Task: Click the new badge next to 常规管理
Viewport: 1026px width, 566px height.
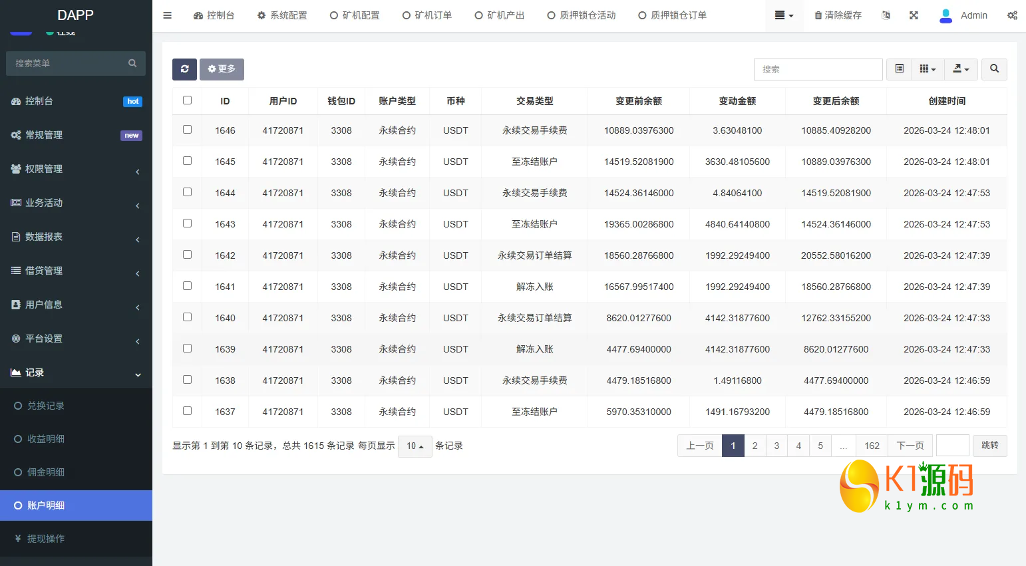Action: (131, 136)
